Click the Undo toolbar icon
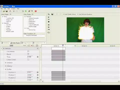This screenshot has width=120, height=90. tap(16, 11)
